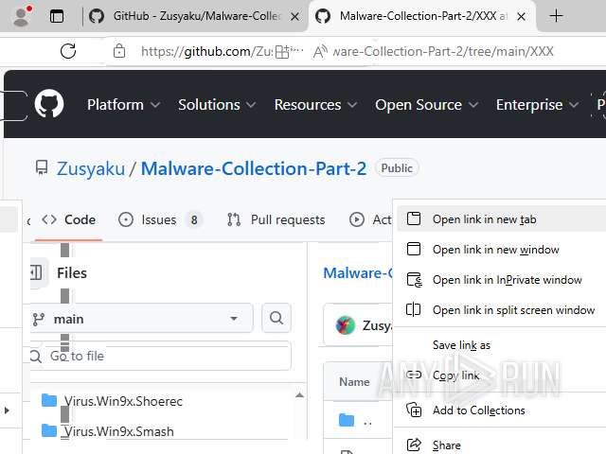Screen dimensions: 606x454
Task: Click the Files heading
Action: click(x=72, y=273)
